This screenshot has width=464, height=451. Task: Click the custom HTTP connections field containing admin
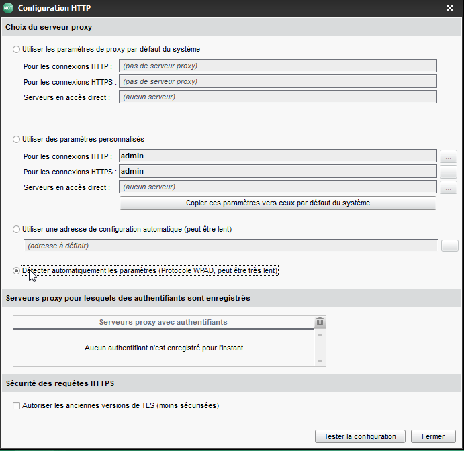click(x=278, y=156)
